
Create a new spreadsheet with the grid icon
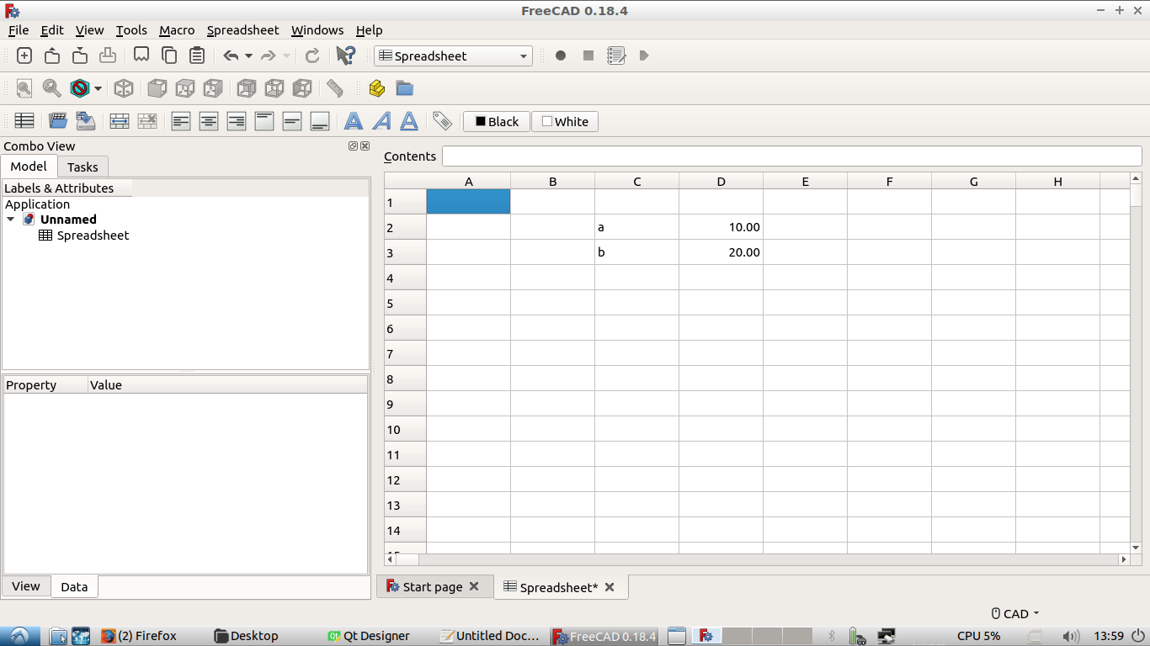pos(24,121)
